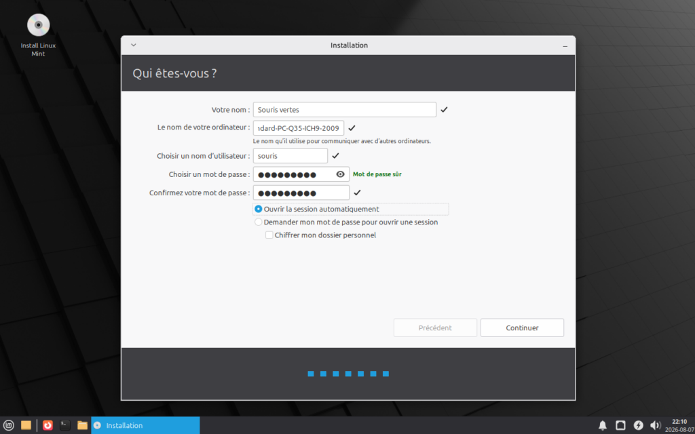Open the file manager from the taskbar
This screenshot has height=434, width=695.
point(82,425)
